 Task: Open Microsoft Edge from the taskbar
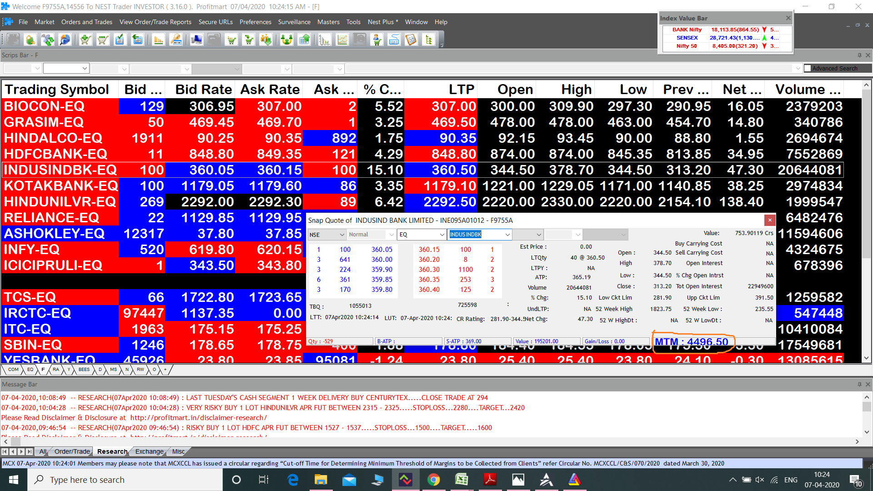coord(293,480)
